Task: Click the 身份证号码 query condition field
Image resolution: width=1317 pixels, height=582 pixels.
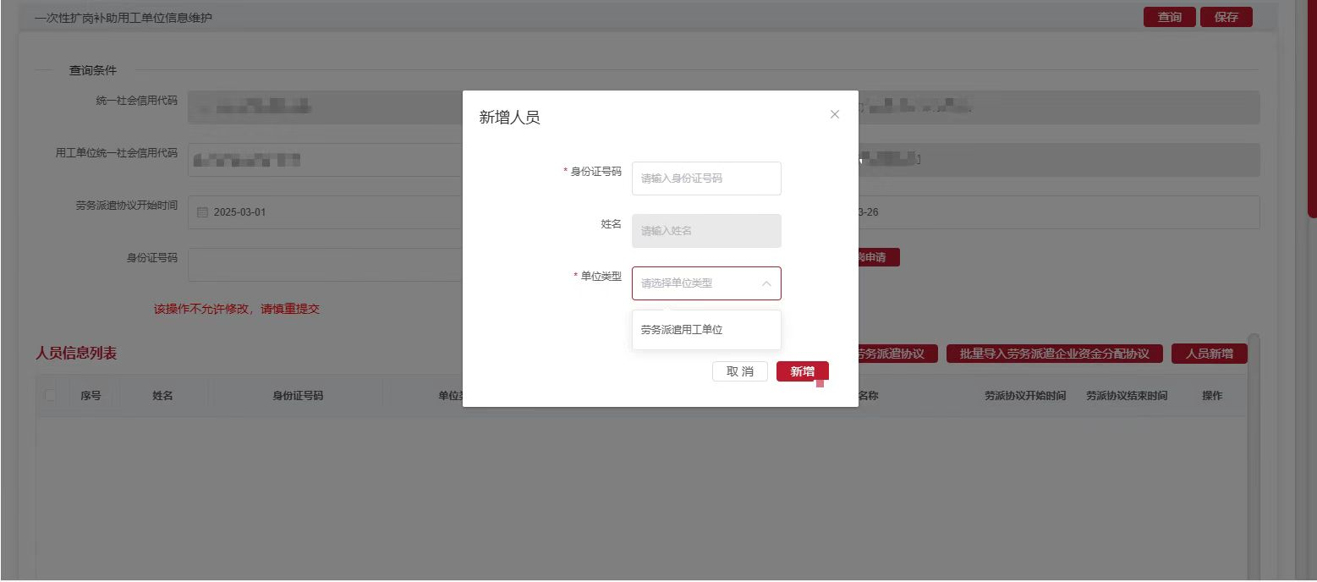Action: coord(321,265)
